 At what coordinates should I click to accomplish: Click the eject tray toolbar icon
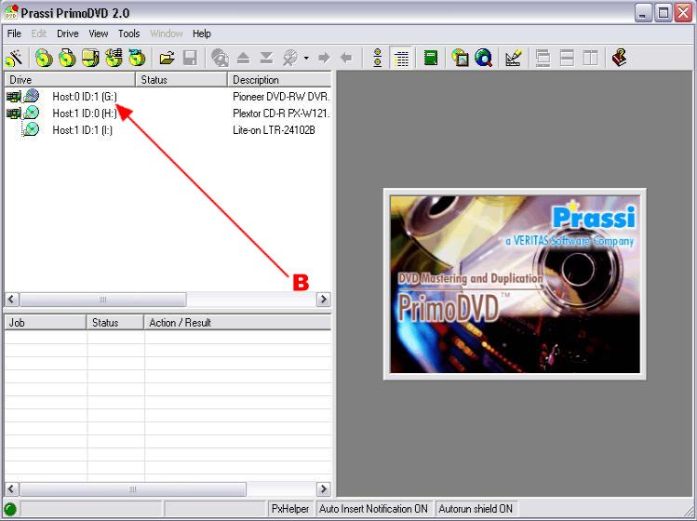[243, 58]
